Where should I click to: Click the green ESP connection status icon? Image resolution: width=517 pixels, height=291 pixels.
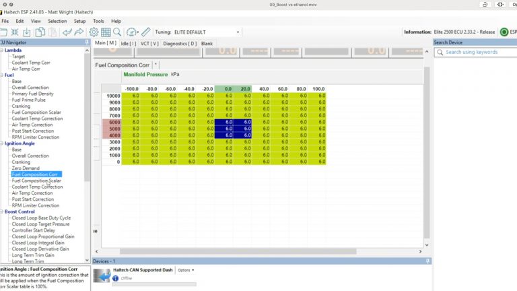[504, 32]
